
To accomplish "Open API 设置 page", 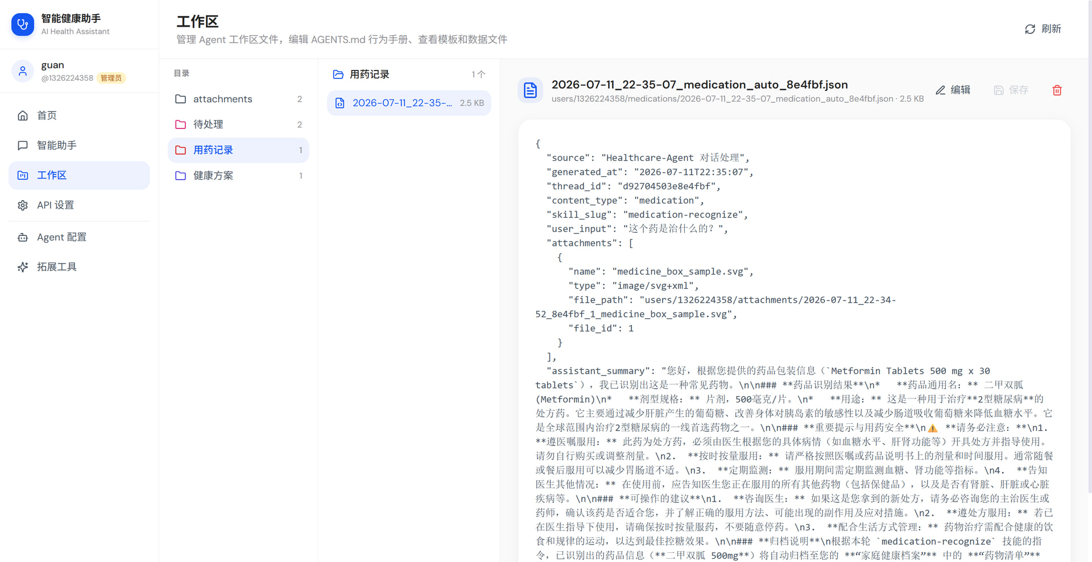I will click(x=79, y=205).
